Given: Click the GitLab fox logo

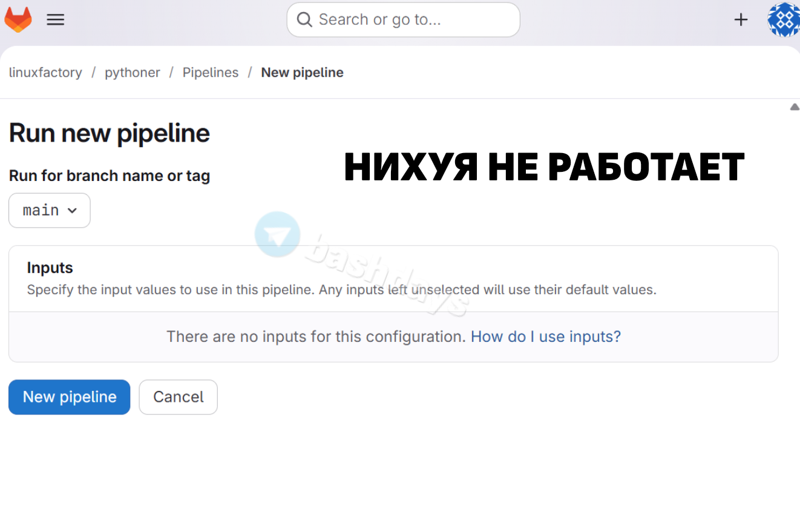Looking at the screenshot, I should pyautogui.click(x=18, y=19).
